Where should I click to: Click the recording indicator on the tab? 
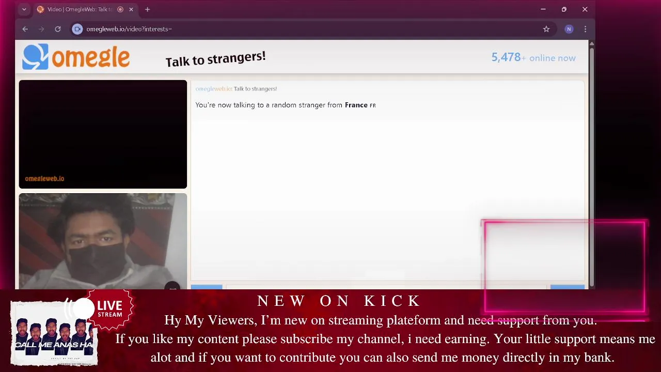tap(120, 9)
